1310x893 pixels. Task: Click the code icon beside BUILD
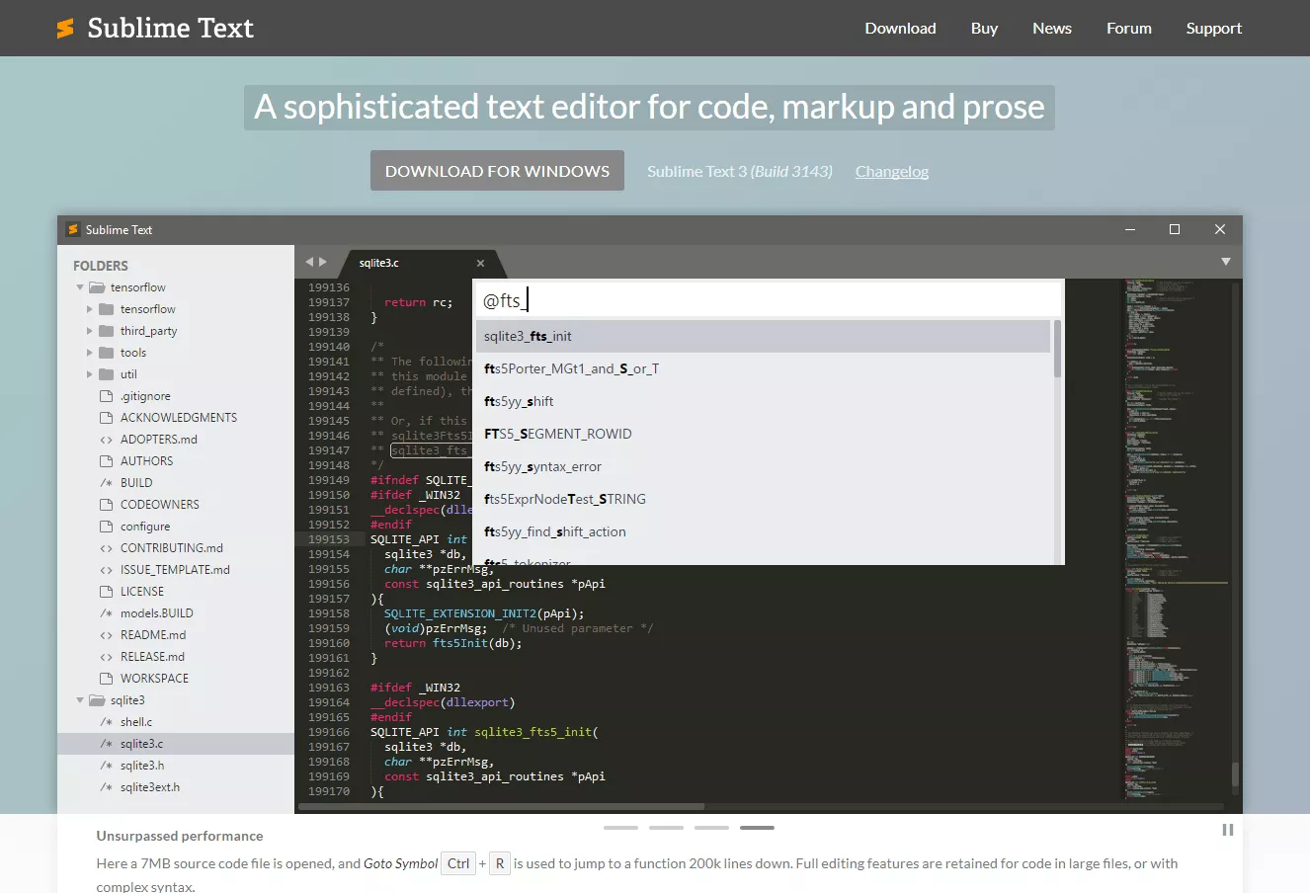pos(107,483)
